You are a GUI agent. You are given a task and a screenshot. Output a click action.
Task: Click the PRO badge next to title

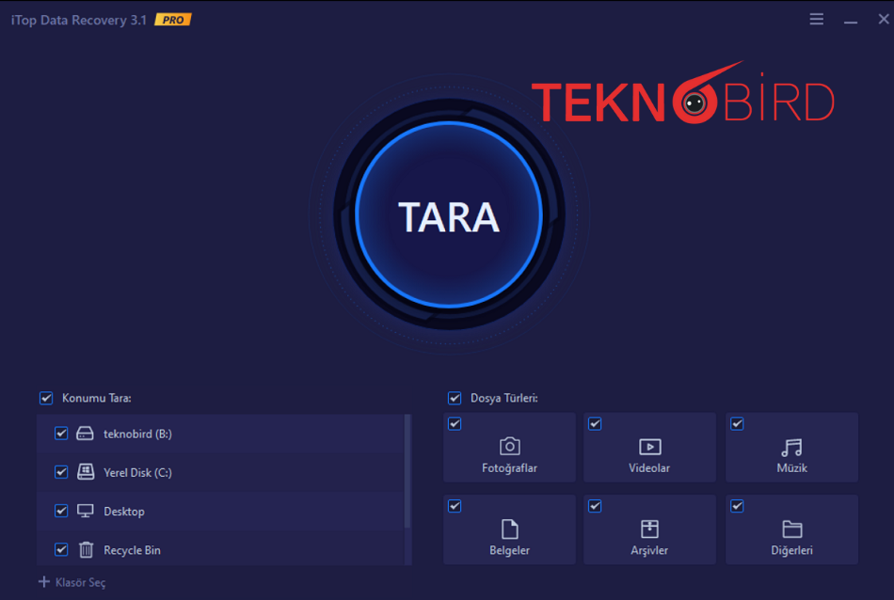coord(173,20)
